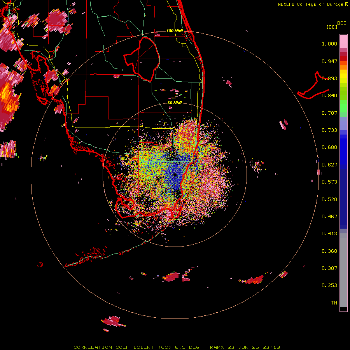Viewport: 350px width, 350px height.
Task: Select the 0.413 legend value
Action: click(x=329, y=234)
